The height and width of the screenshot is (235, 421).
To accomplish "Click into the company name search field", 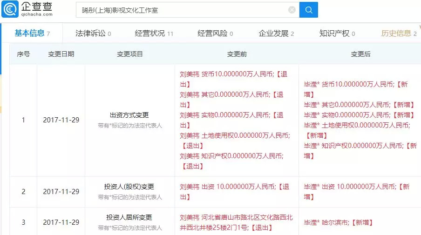I will tap(182, 10).
